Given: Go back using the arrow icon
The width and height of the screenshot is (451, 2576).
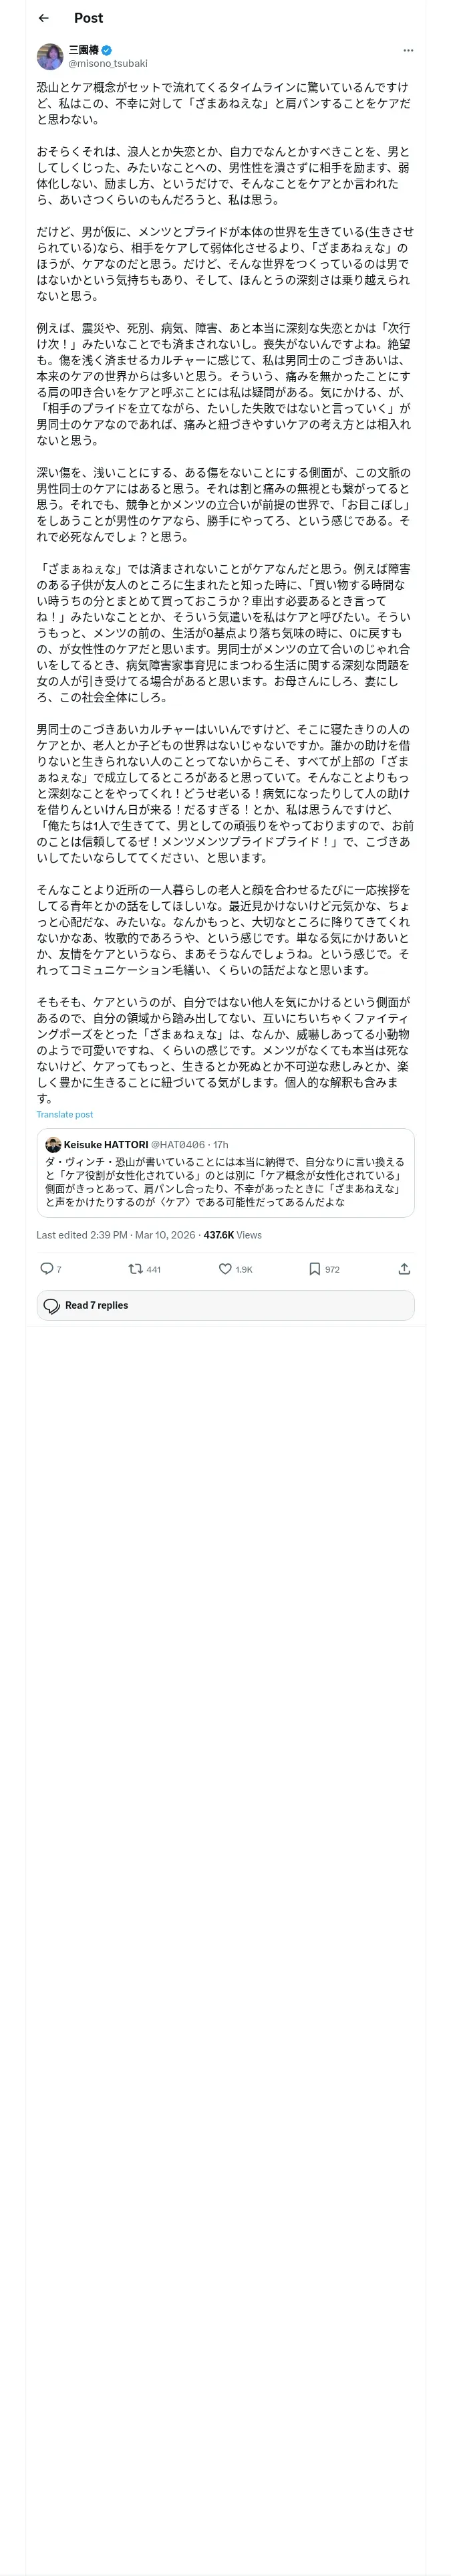Looking at the screenshot, I should point(43,18).
